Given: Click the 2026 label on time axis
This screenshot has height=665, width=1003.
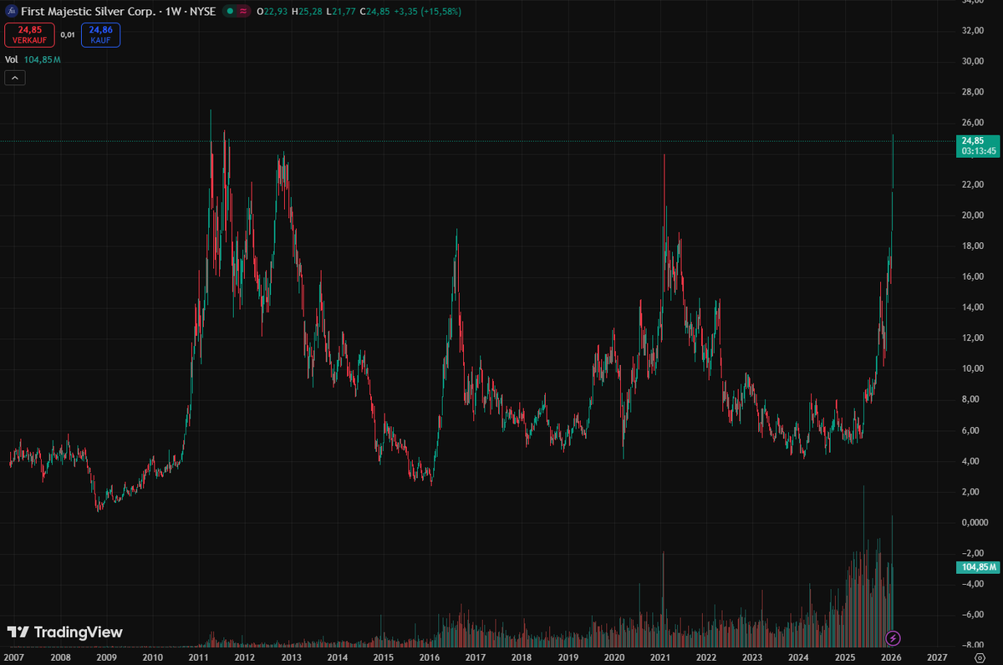Looking at the screenshot, I should pyautogui.click(x=891, y=657).
